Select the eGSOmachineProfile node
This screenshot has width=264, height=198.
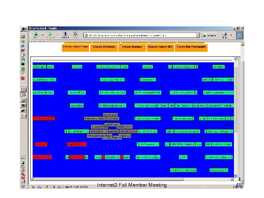tap(148, 93)
